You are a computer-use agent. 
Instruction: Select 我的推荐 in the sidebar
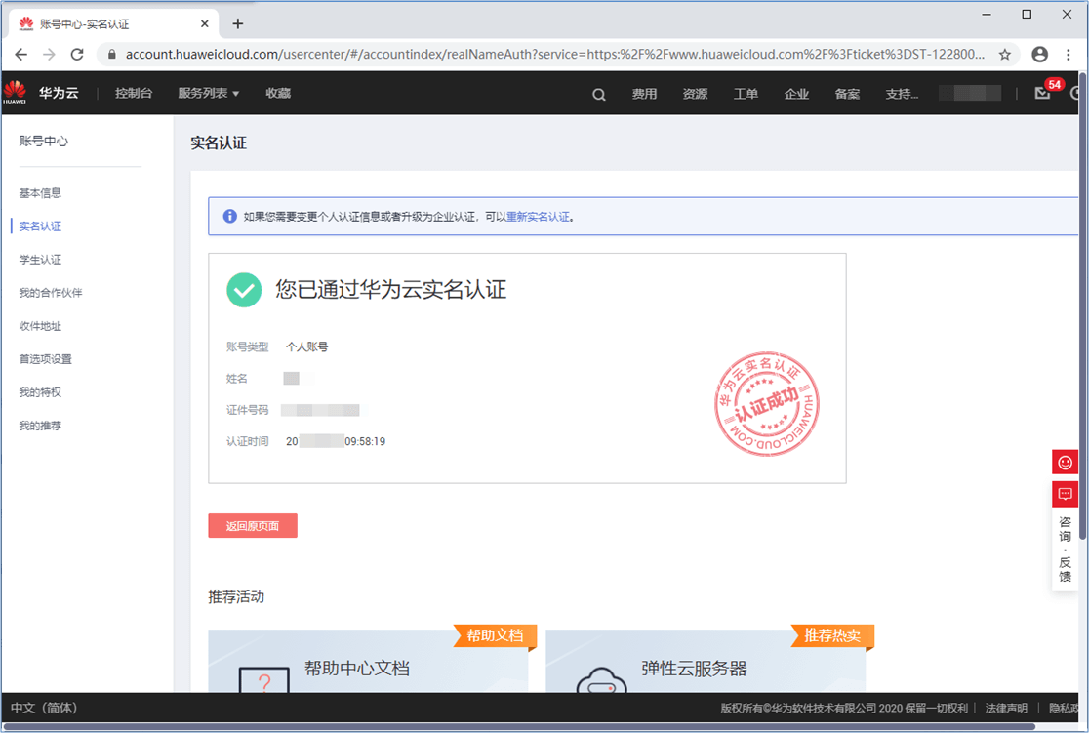click(40, 426)
